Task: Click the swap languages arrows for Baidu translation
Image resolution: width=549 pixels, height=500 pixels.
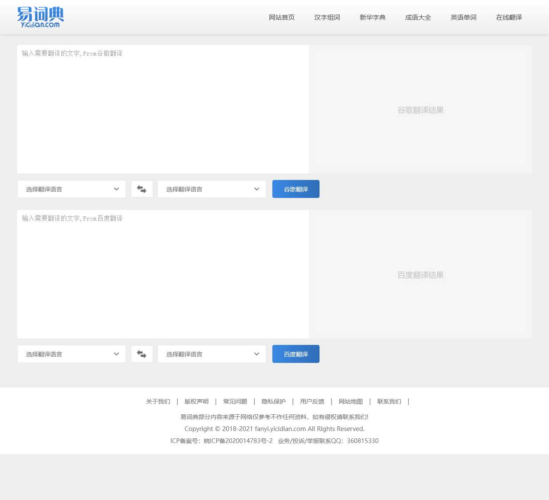Action: pos(142,354)
